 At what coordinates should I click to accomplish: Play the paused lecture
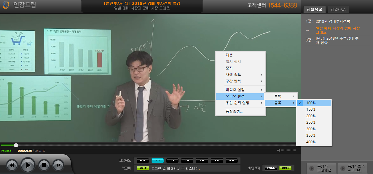click(28, 165)
